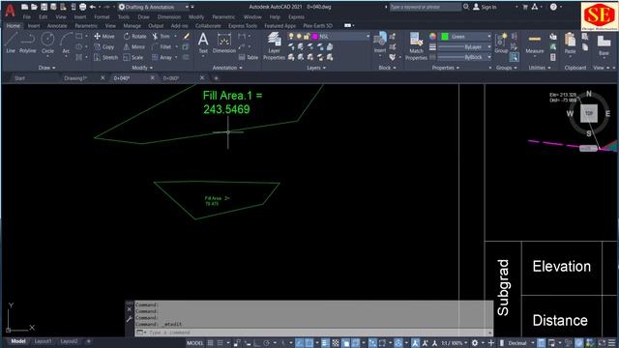Toggle polar tracking in status bar
Image resolution: width=619 pixels, height=348 pixels.
click(x=267, y=343)
